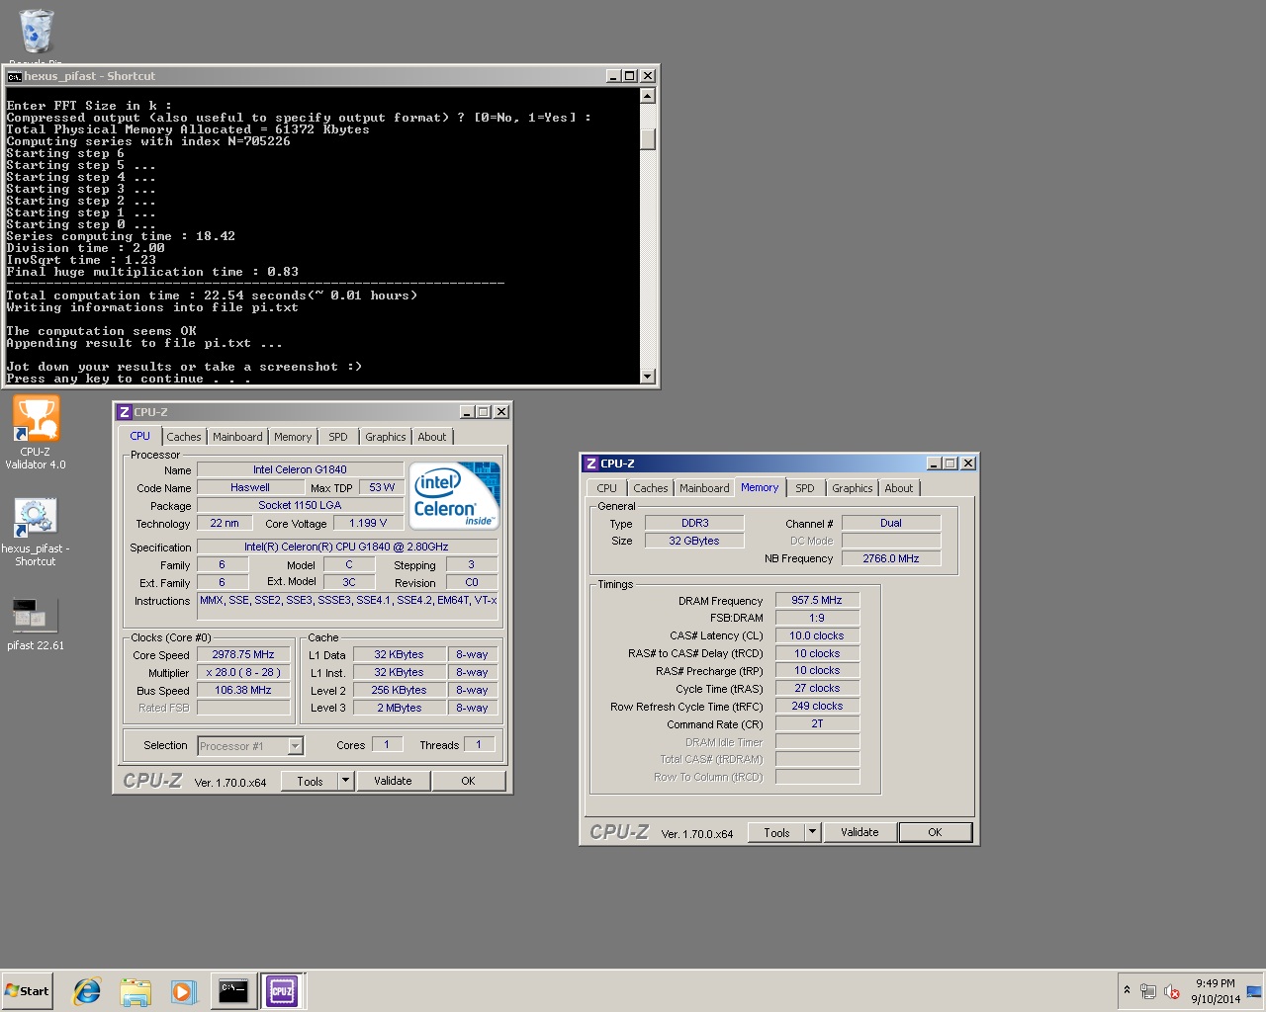Click the Command Rate 2T value
The width and height of the screenshot is (1266, 1012).
(817, 723)
